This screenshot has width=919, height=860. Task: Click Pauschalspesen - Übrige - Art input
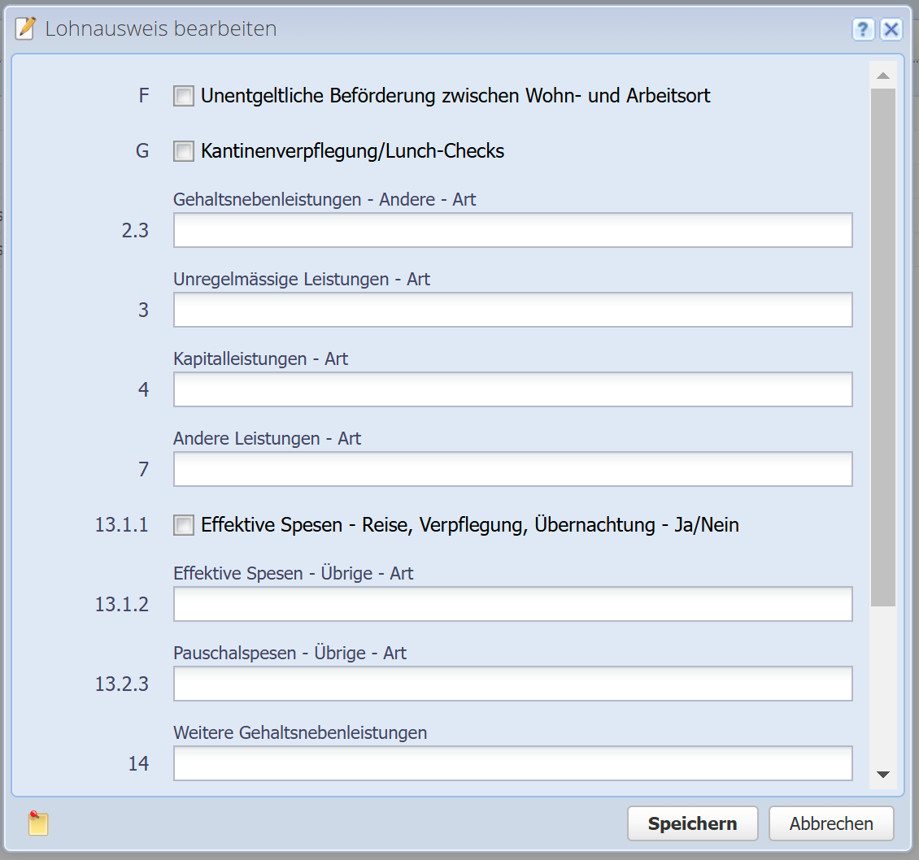(512, 684)
